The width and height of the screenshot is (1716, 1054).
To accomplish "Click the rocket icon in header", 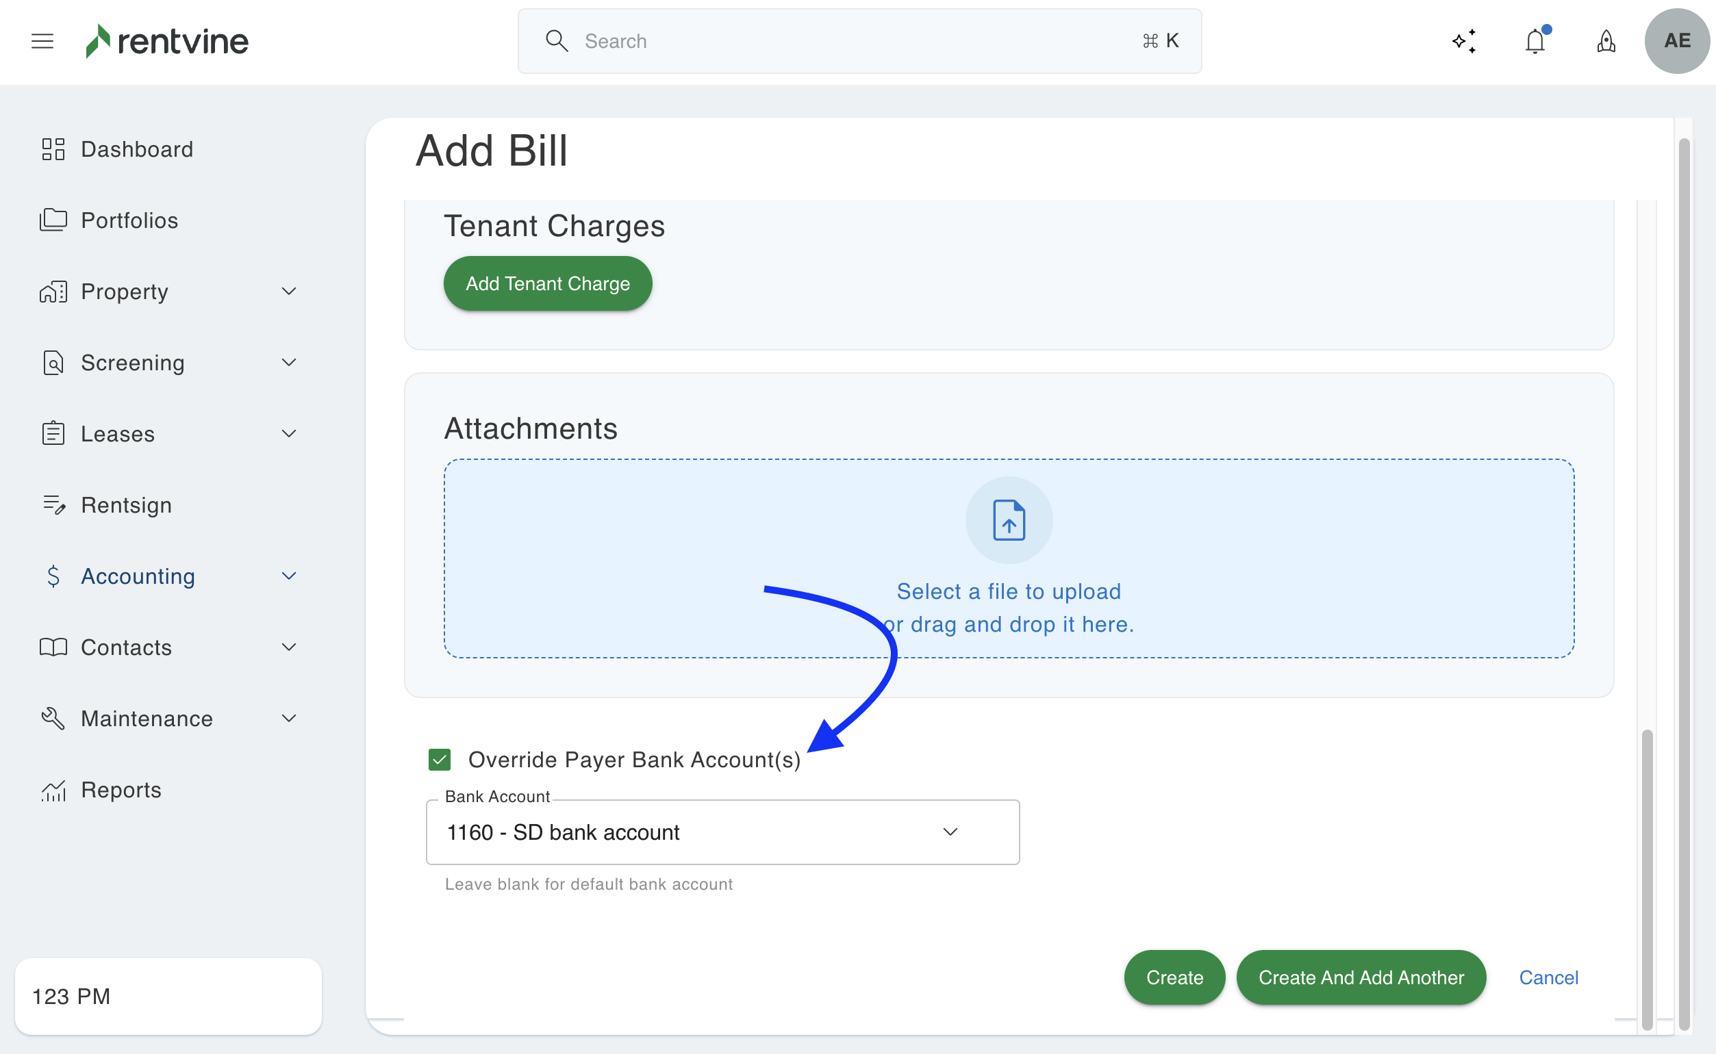I will click(x=1606, y=41).
